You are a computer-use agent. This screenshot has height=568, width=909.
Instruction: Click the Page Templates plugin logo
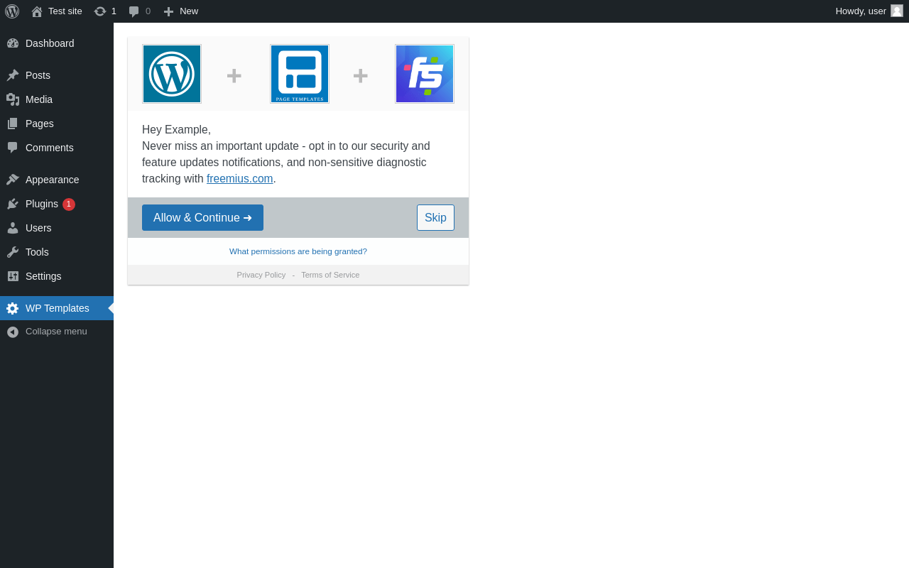300,74
